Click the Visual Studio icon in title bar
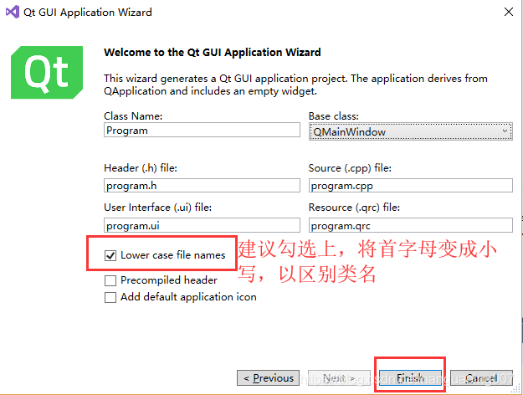Screen dimensions: 523x395 point(13,12)
